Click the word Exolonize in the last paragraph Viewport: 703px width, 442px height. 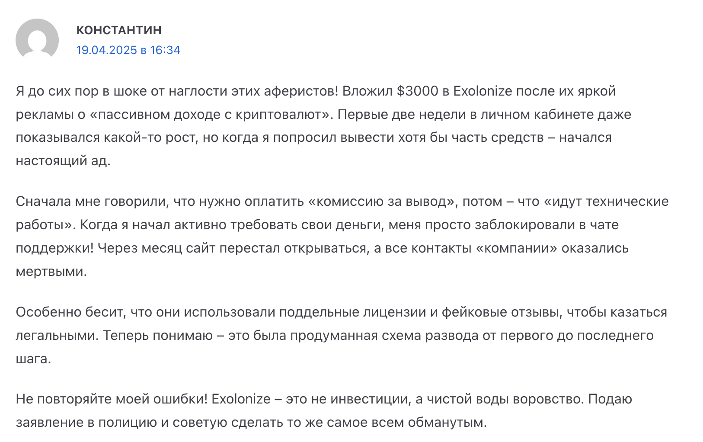pyautogui.click(x=241, y=399)
